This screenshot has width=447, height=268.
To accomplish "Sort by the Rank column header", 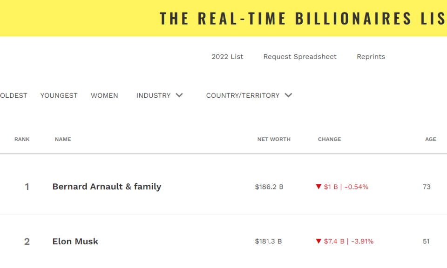I will 22,139.
